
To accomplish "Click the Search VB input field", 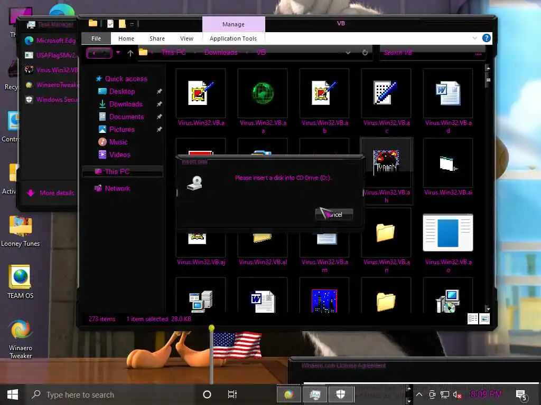I will (x=428, y=53).
